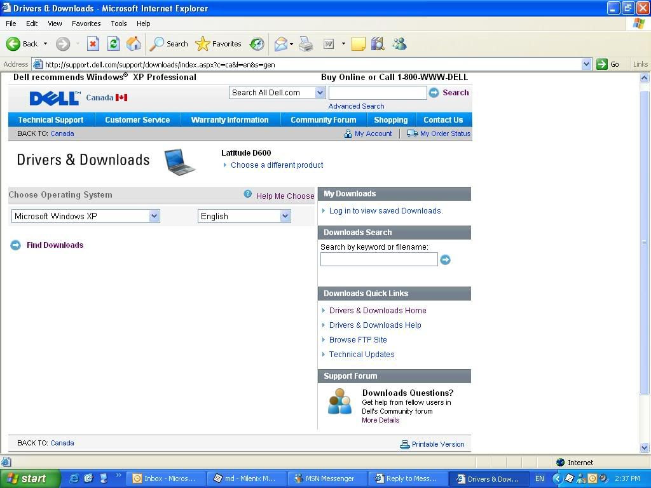Click the Dell logo
The image size is (651, 488).
pyautogui.click(x=55, y=98)
